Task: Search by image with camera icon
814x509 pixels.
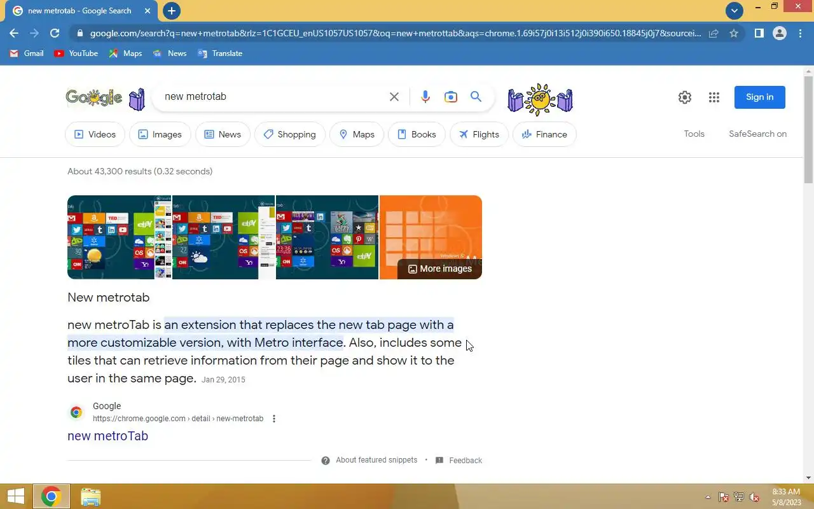Action: 451,97
